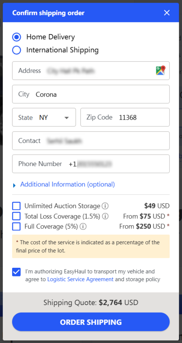Viewport: 182px width, 343px height.
Task: Expand Additional Information (optional) section
Action: (67, 184)
